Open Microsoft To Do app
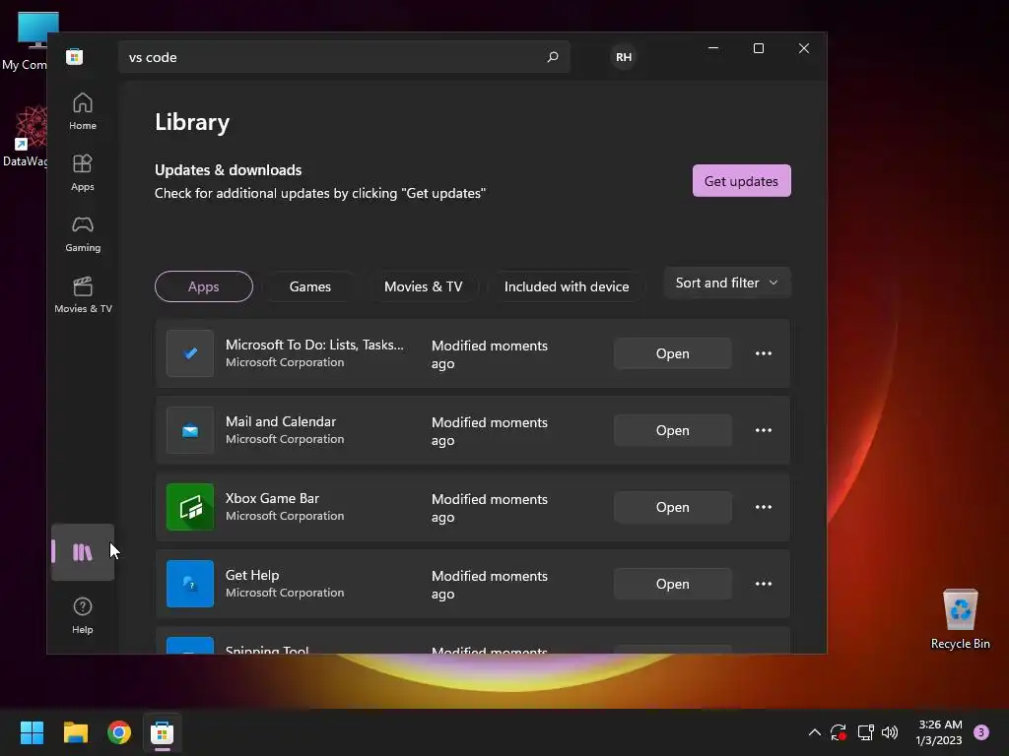 tap(672, 353)
